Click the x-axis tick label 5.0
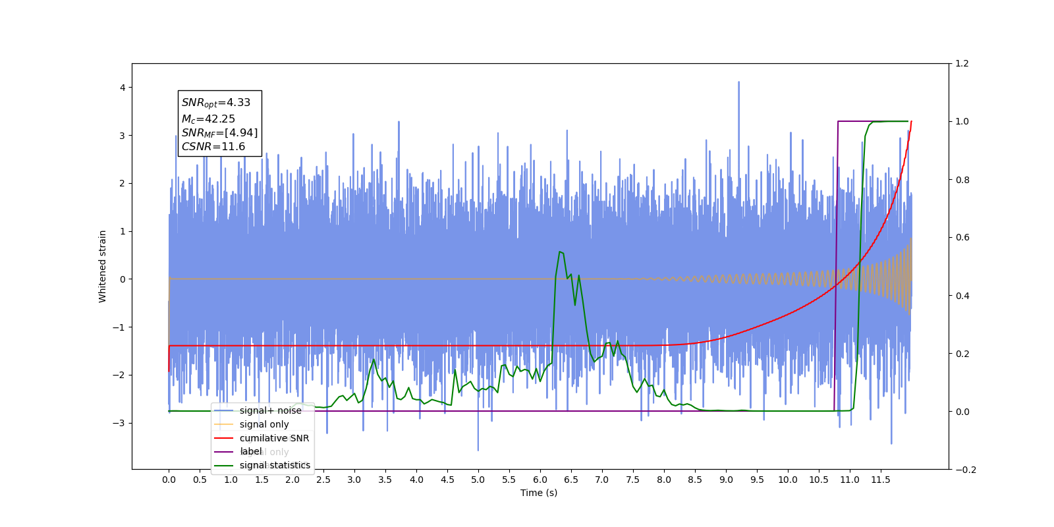The width and height of the screenshot is (1054, 527). click(x=478, y=480)
